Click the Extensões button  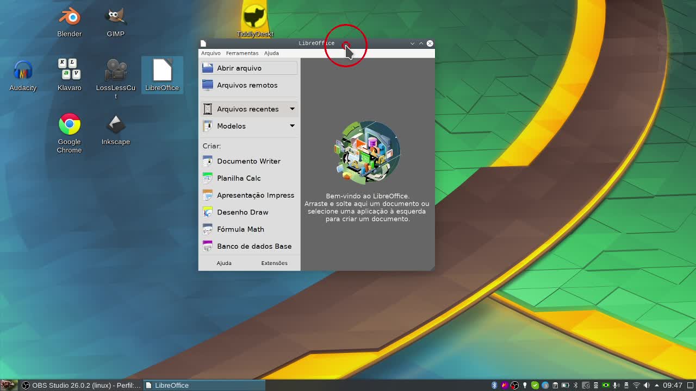pos(274,263)
